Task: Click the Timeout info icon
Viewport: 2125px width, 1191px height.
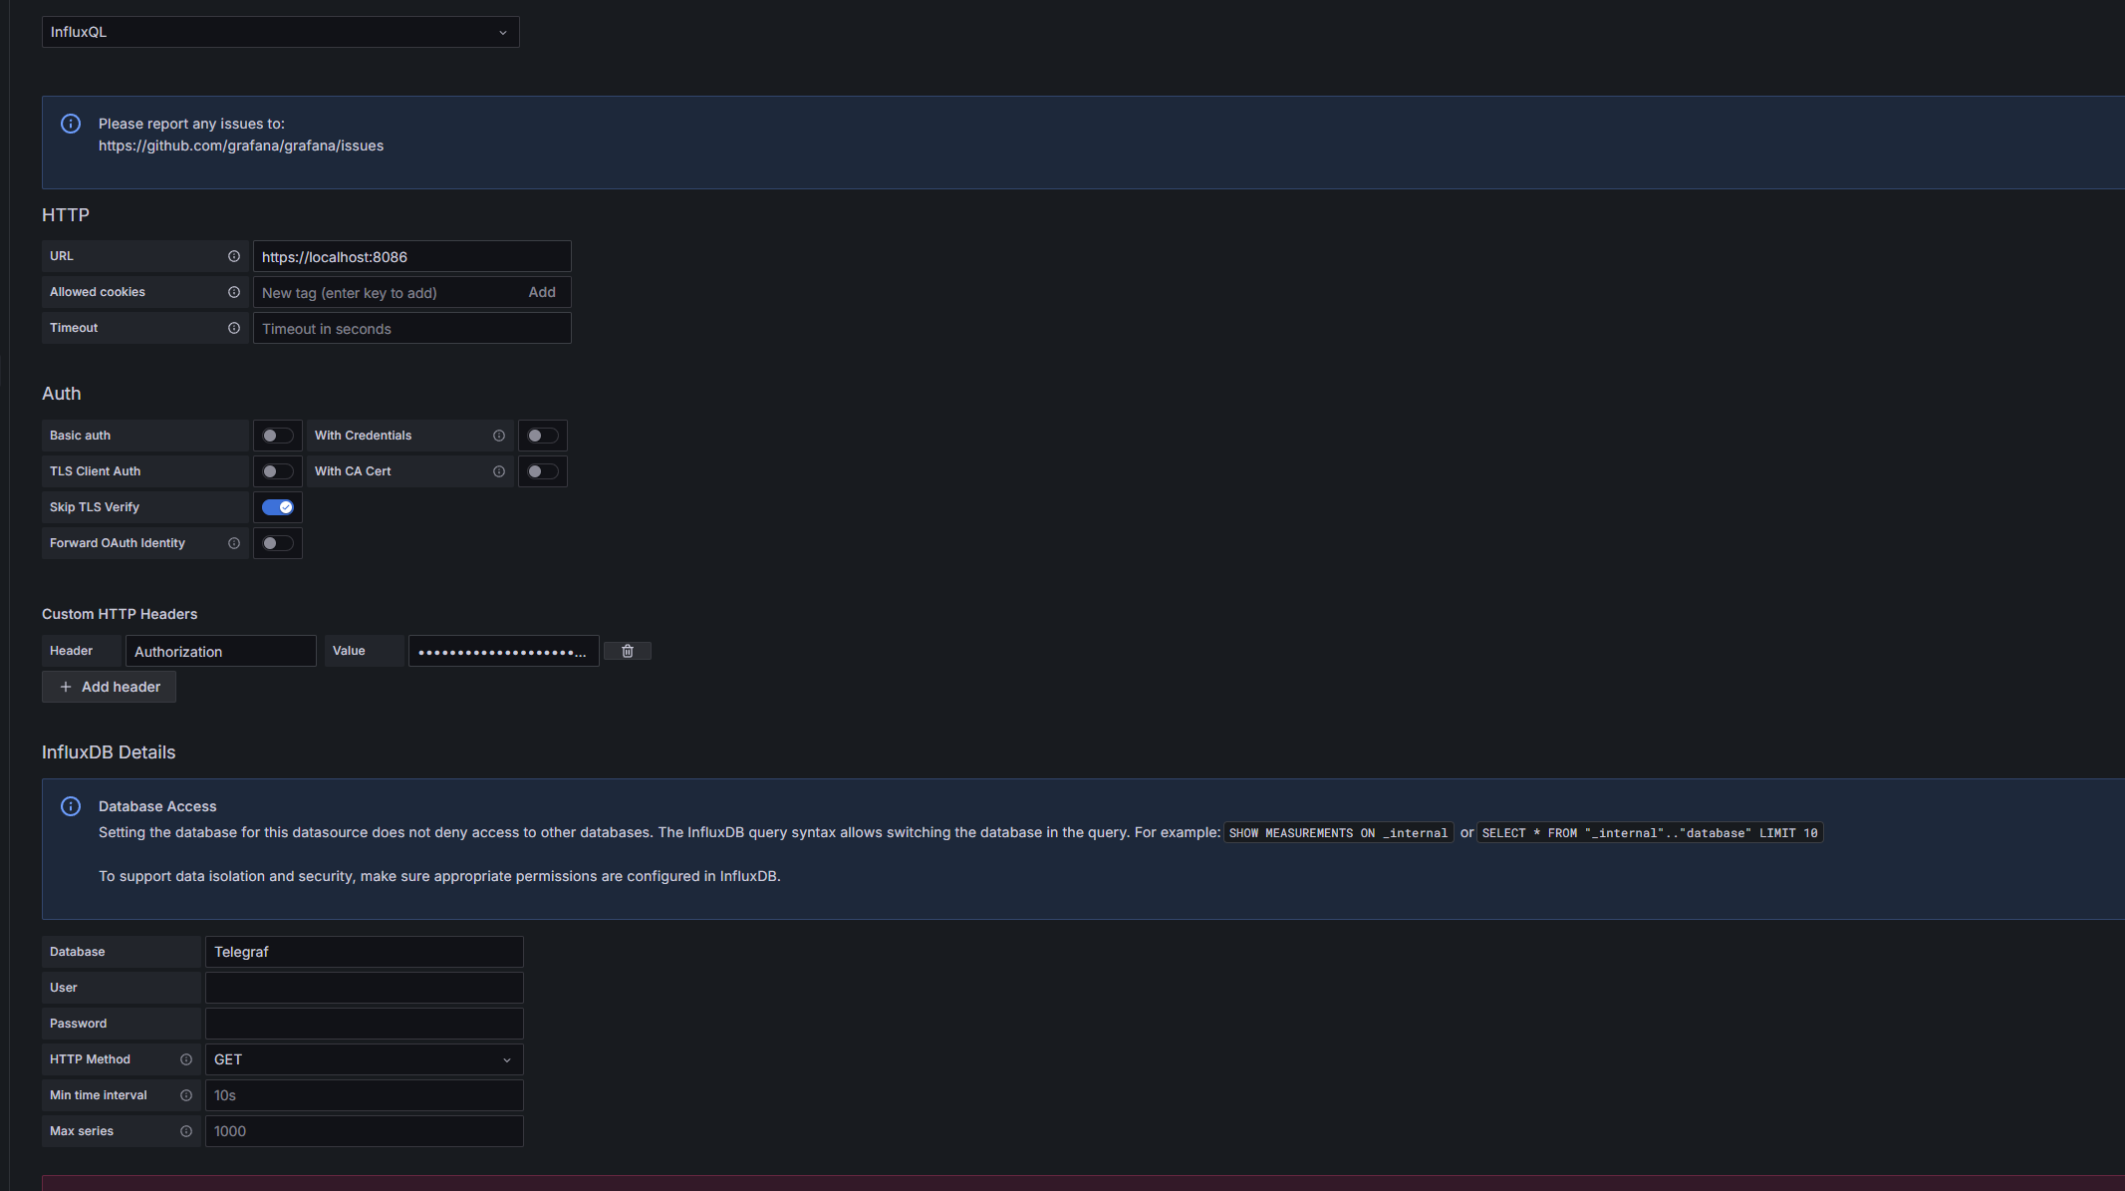Action: pyautogui.click(x=234, y=328)
